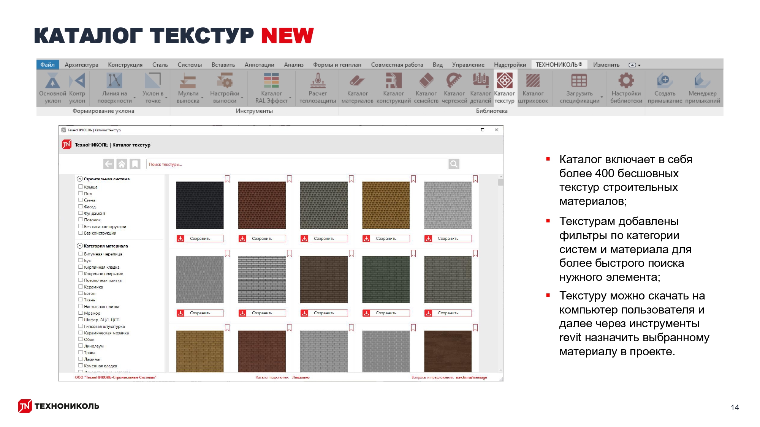Expand Каталог RAL Эффект dropdown arrow

pyautogui.click(x=290, y=98)
